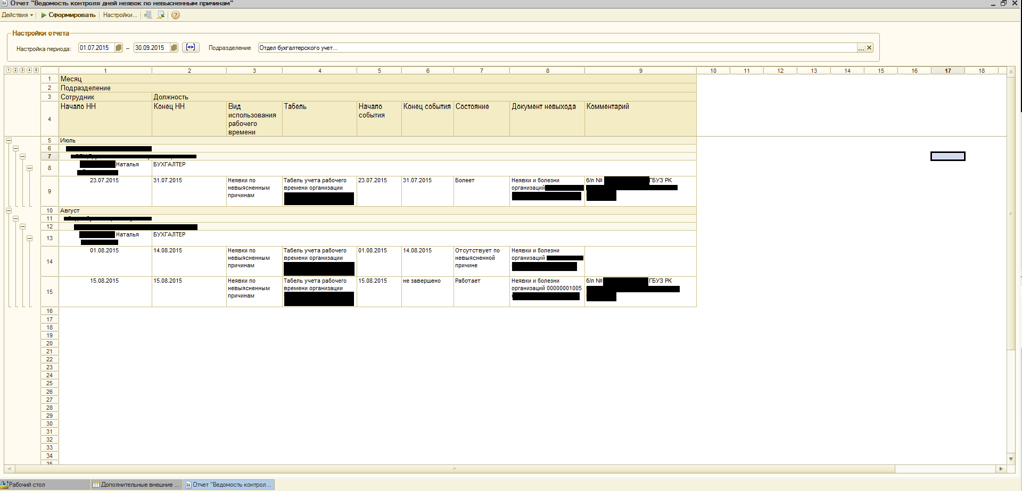Collapse the group at row 12
Screen dimensions: 1022x491
22,226
